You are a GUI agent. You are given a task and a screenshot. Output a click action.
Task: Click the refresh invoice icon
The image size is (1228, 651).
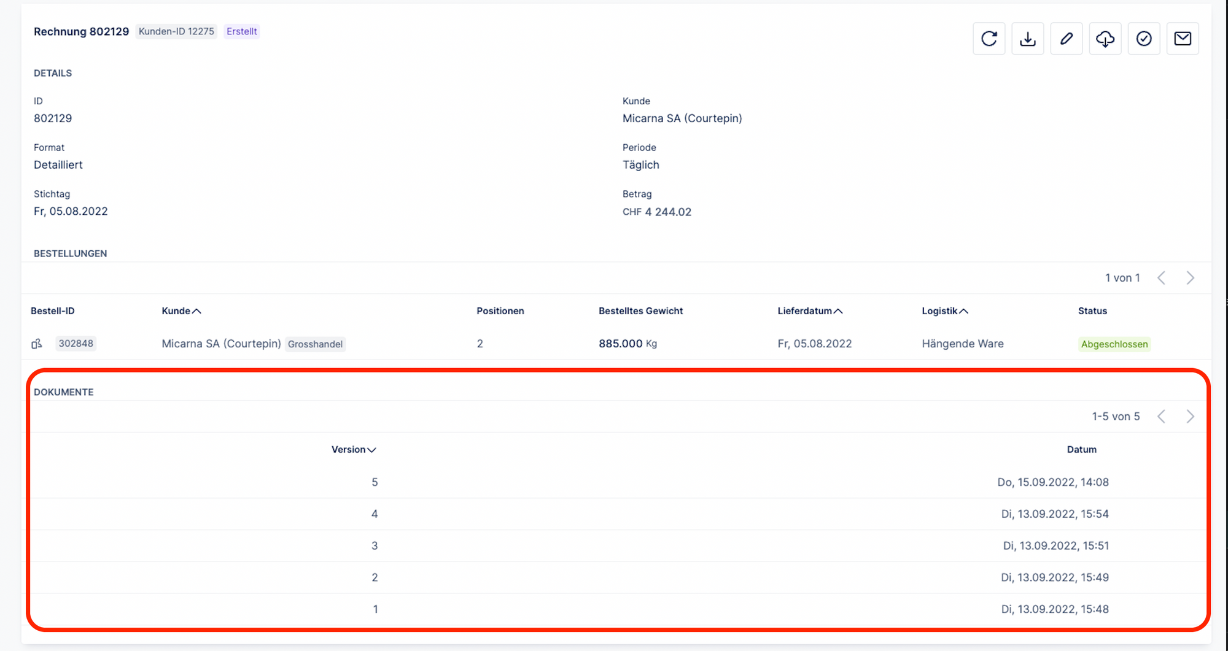pos(989,39)
